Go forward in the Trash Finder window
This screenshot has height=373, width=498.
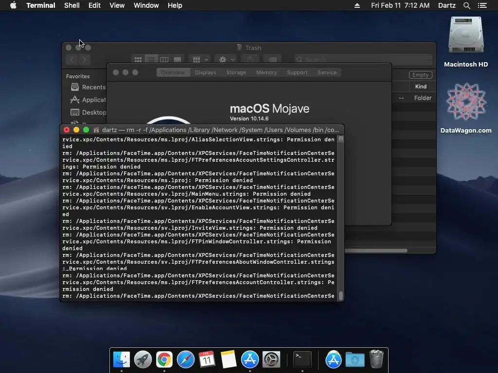click(x=84, y=59)
